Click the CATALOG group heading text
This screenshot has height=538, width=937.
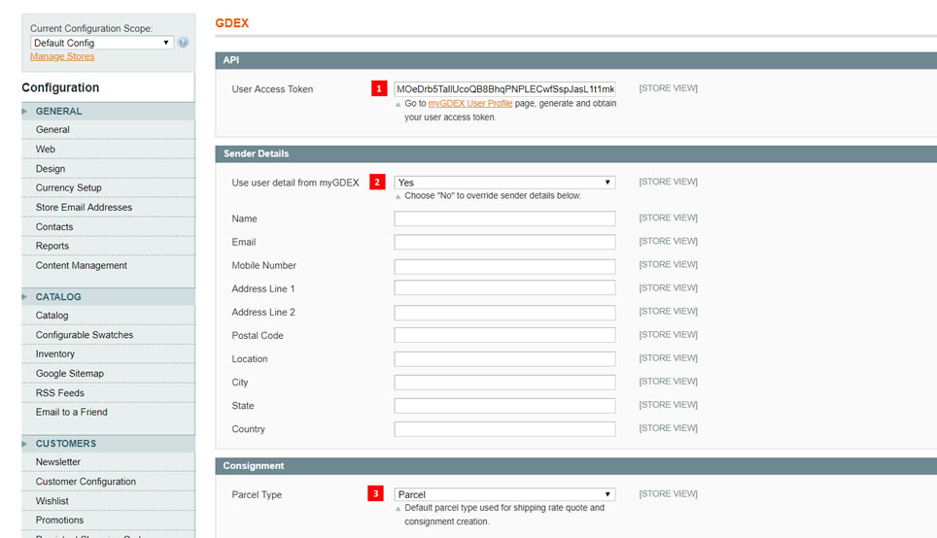pos(58,297)
